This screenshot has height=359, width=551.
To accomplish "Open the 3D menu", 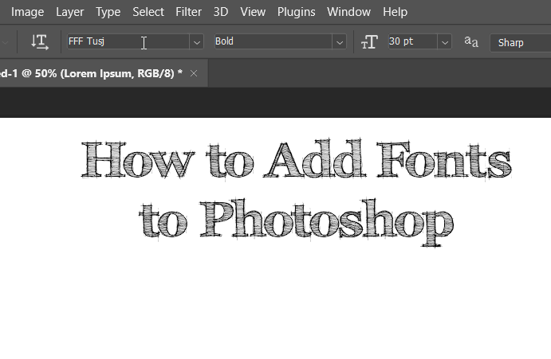I will tap(221, 12).
